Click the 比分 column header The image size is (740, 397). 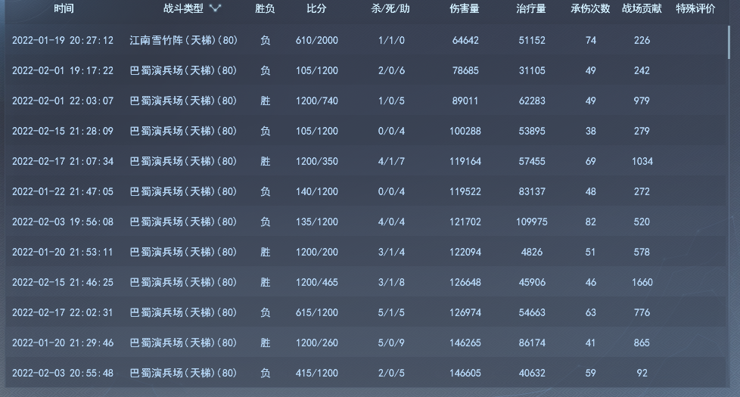click(316, 8)
